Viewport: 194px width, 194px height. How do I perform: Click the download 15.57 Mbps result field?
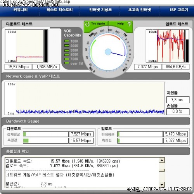[x=18, y=67]
